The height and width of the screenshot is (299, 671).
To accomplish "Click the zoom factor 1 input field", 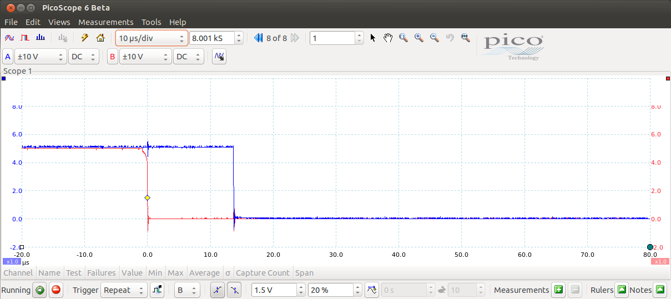I will coord(332,38).
